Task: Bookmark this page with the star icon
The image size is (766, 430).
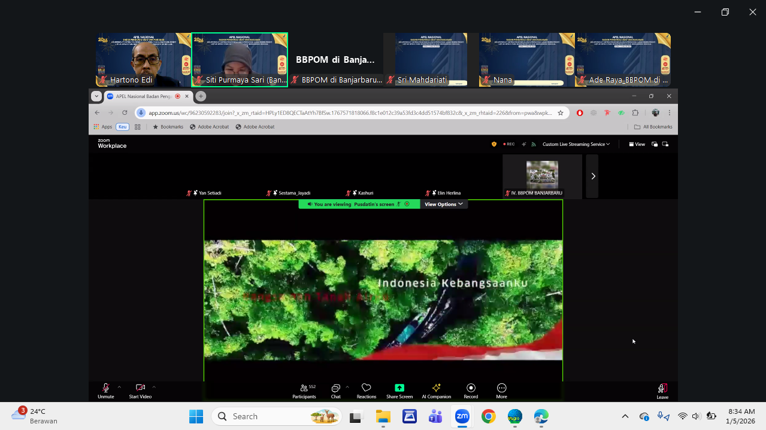Action: point(561,112)
